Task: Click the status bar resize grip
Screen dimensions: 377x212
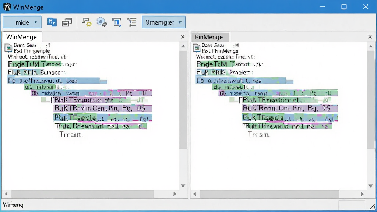Action: pos(372,207)
